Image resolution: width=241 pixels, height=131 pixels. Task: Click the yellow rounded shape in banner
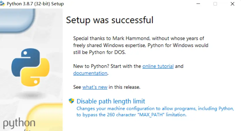point(45,118)
